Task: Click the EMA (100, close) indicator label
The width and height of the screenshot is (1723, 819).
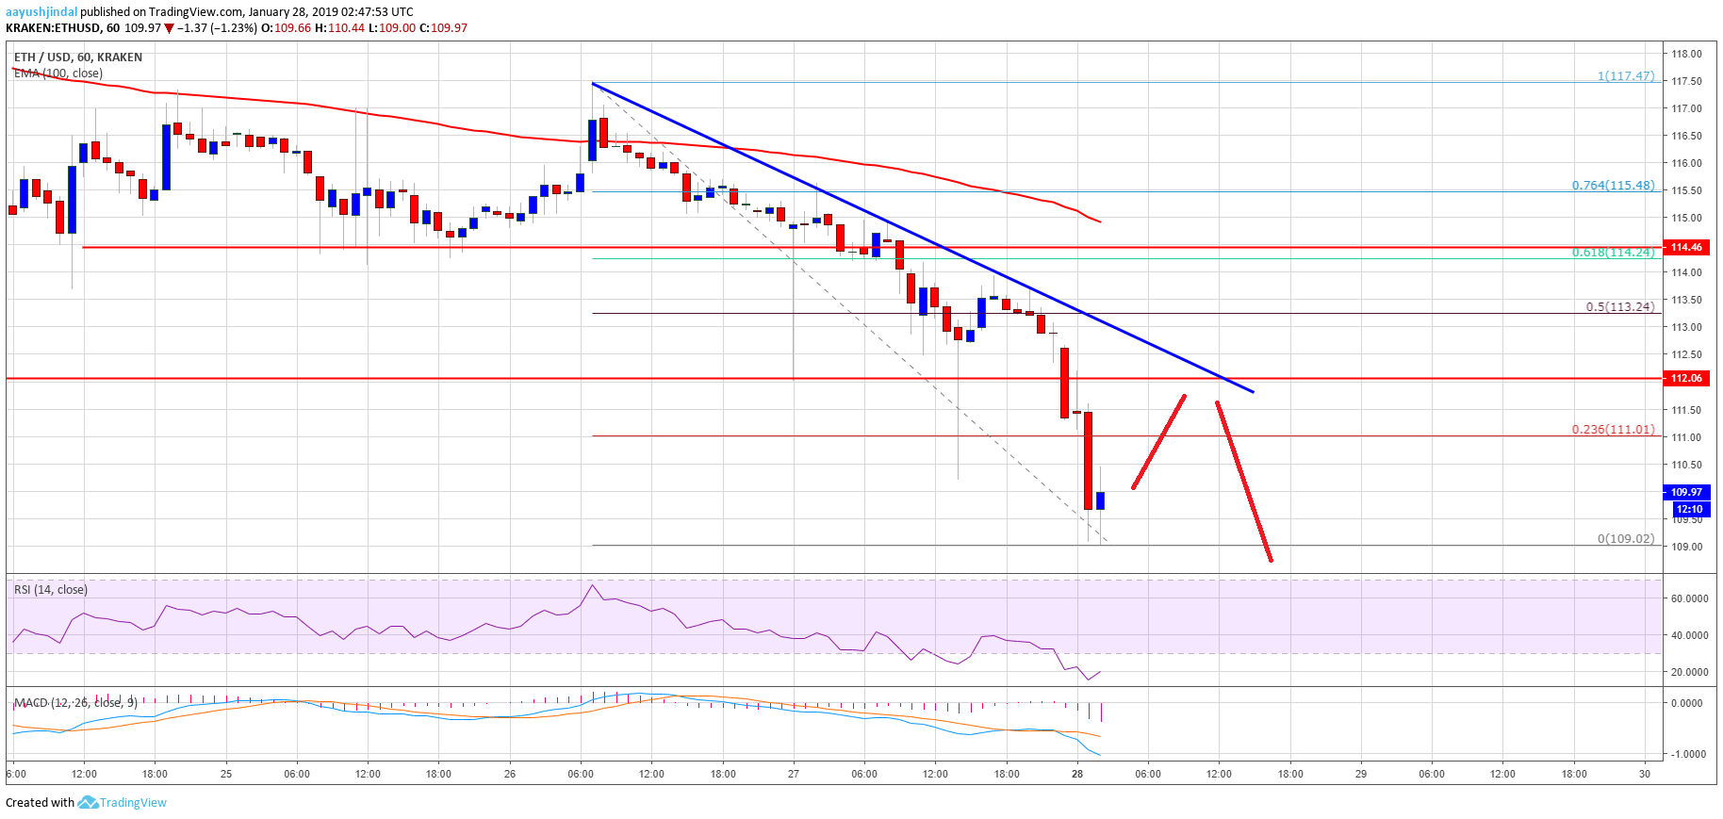Action: (x=58, y=74)
